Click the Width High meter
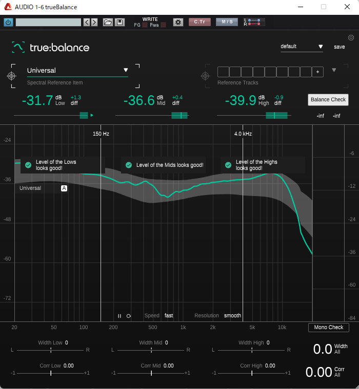Image resolution: width=359 pixels, height=389 pixels. coord(252,350)
